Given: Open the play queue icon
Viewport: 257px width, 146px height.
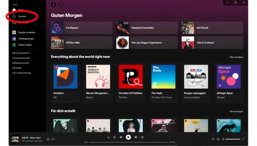Looking at the screenshot, I should coord(213,139).
